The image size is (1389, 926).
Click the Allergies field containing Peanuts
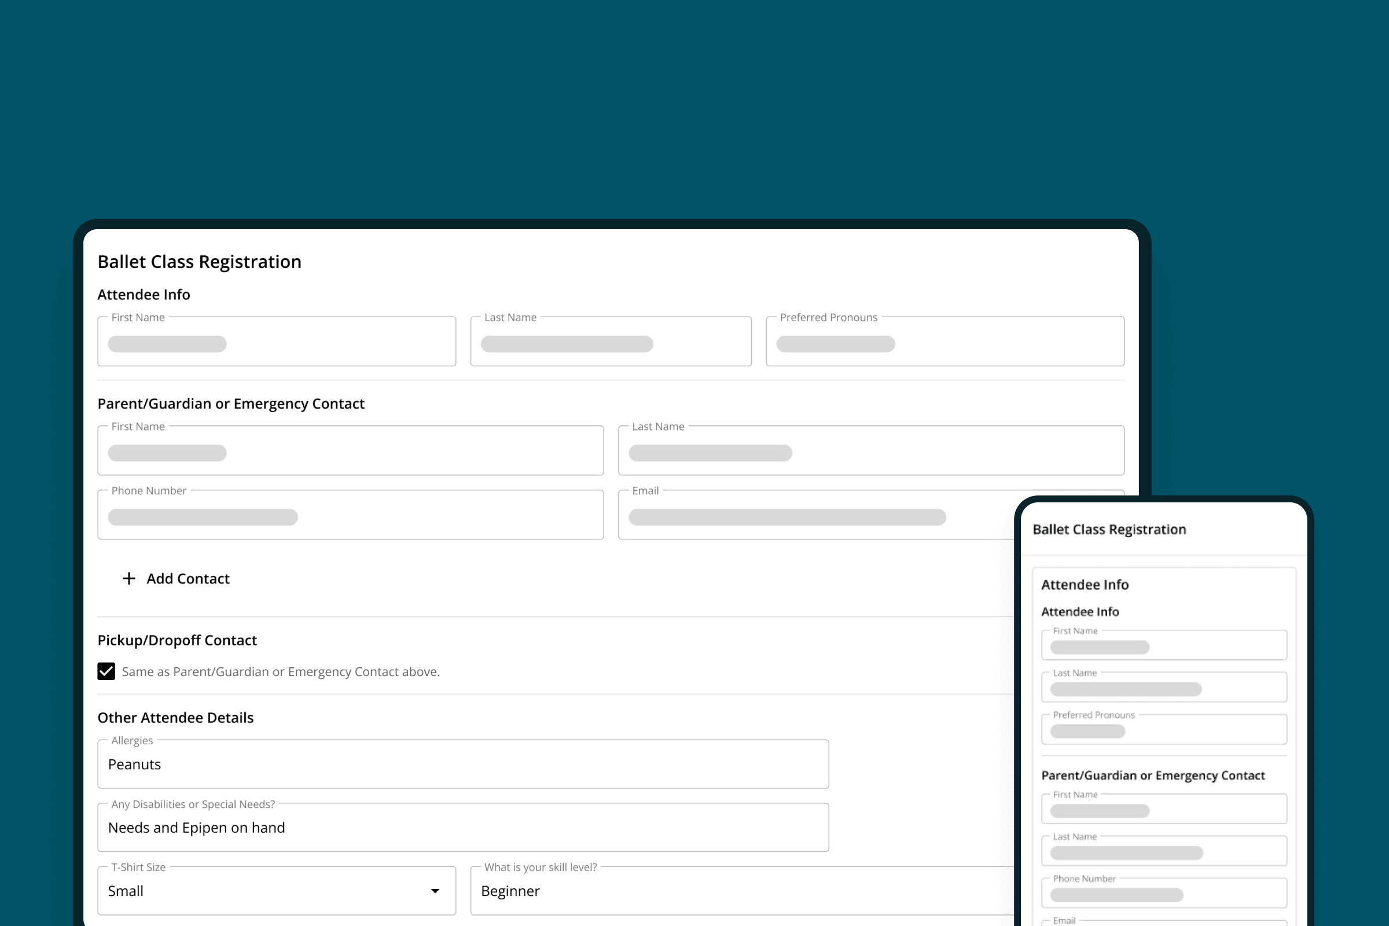coord(463,764)
